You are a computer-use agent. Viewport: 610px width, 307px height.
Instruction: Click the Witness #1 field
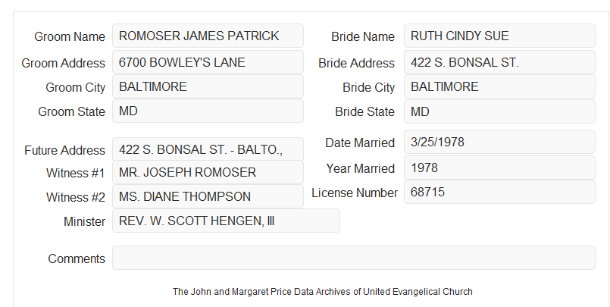[208, 172]
